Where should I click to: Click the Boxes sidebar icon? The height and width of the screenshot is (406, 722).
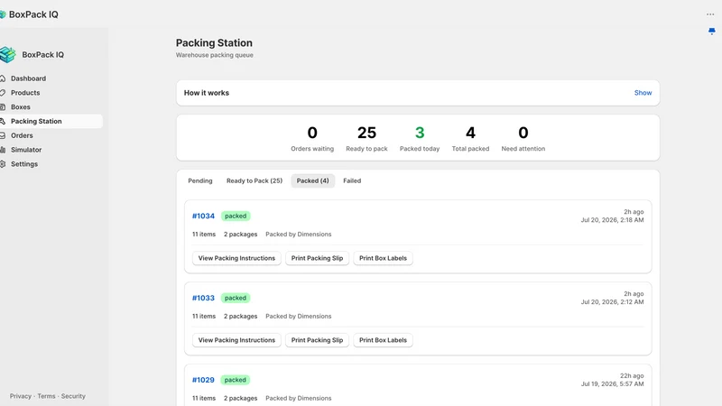(x=3, y=106)
